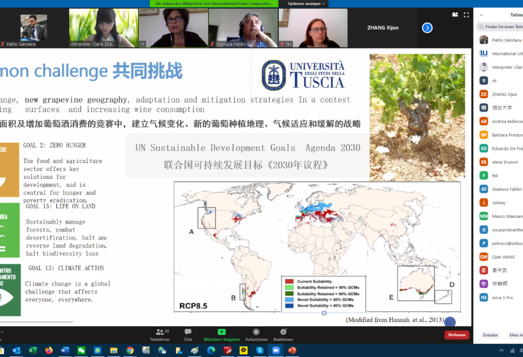Open Zoom from the Windows taskbar

(276, 350)
